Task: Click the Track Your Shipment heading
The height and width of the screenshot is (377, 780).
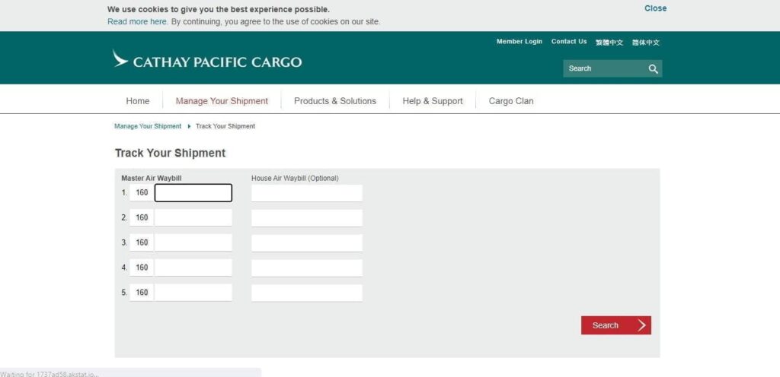Action: pos(170,153)
